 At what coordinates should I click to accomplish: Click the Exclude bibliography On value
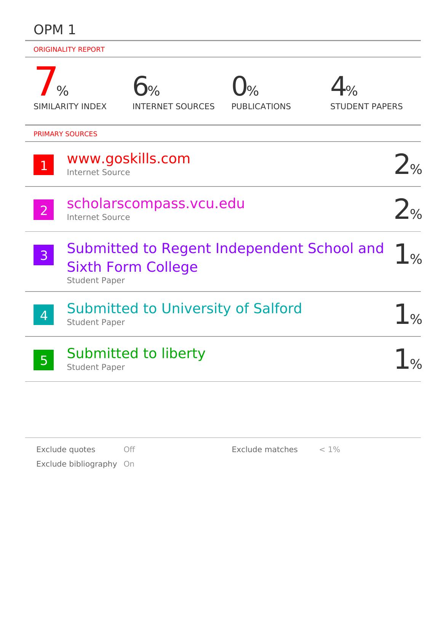coord(129,464)
